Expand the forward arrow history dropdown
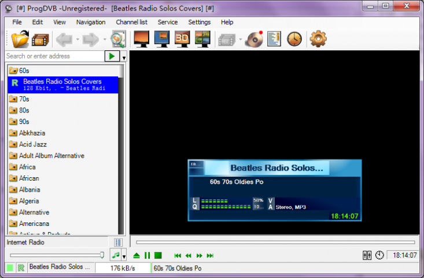This screenshot has height=278, width=424. tap(105, 39)
